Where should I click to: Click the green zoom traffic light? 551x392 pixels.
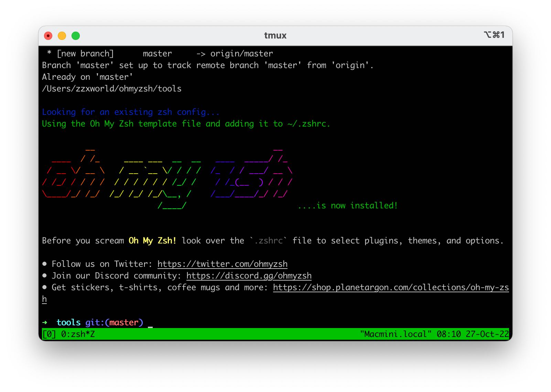click(x=76, y=35)
